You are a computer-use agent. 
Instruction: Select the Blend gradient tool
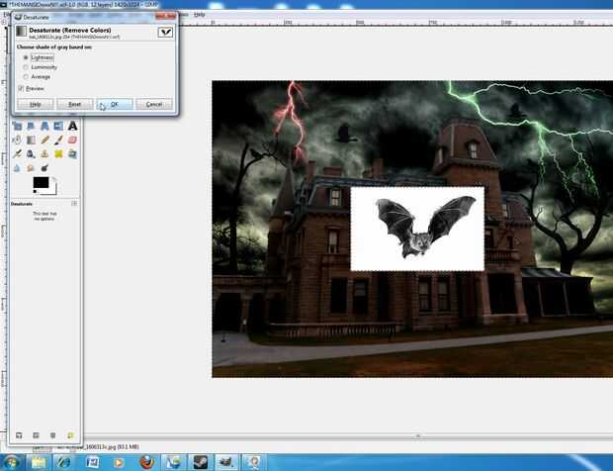coord(31,141)
